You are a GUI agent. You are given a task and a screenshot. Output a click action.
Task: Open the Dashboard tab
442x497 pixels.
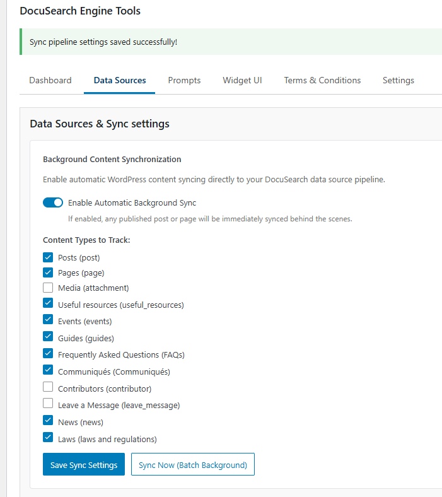(50, 81)
